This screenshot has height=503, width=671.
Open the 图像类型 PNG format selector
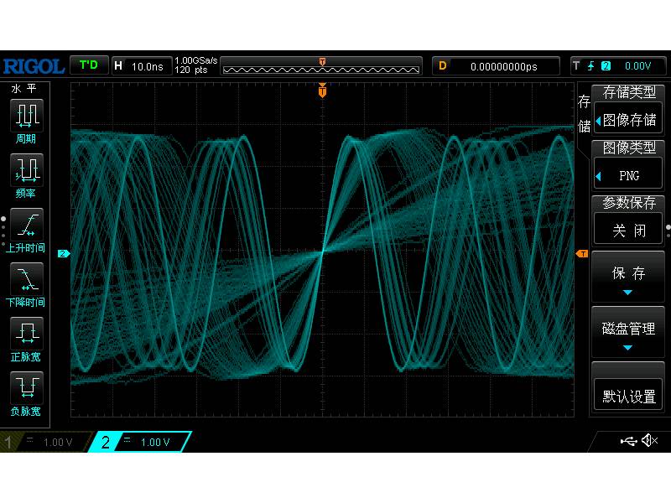[x=627, y=174]
